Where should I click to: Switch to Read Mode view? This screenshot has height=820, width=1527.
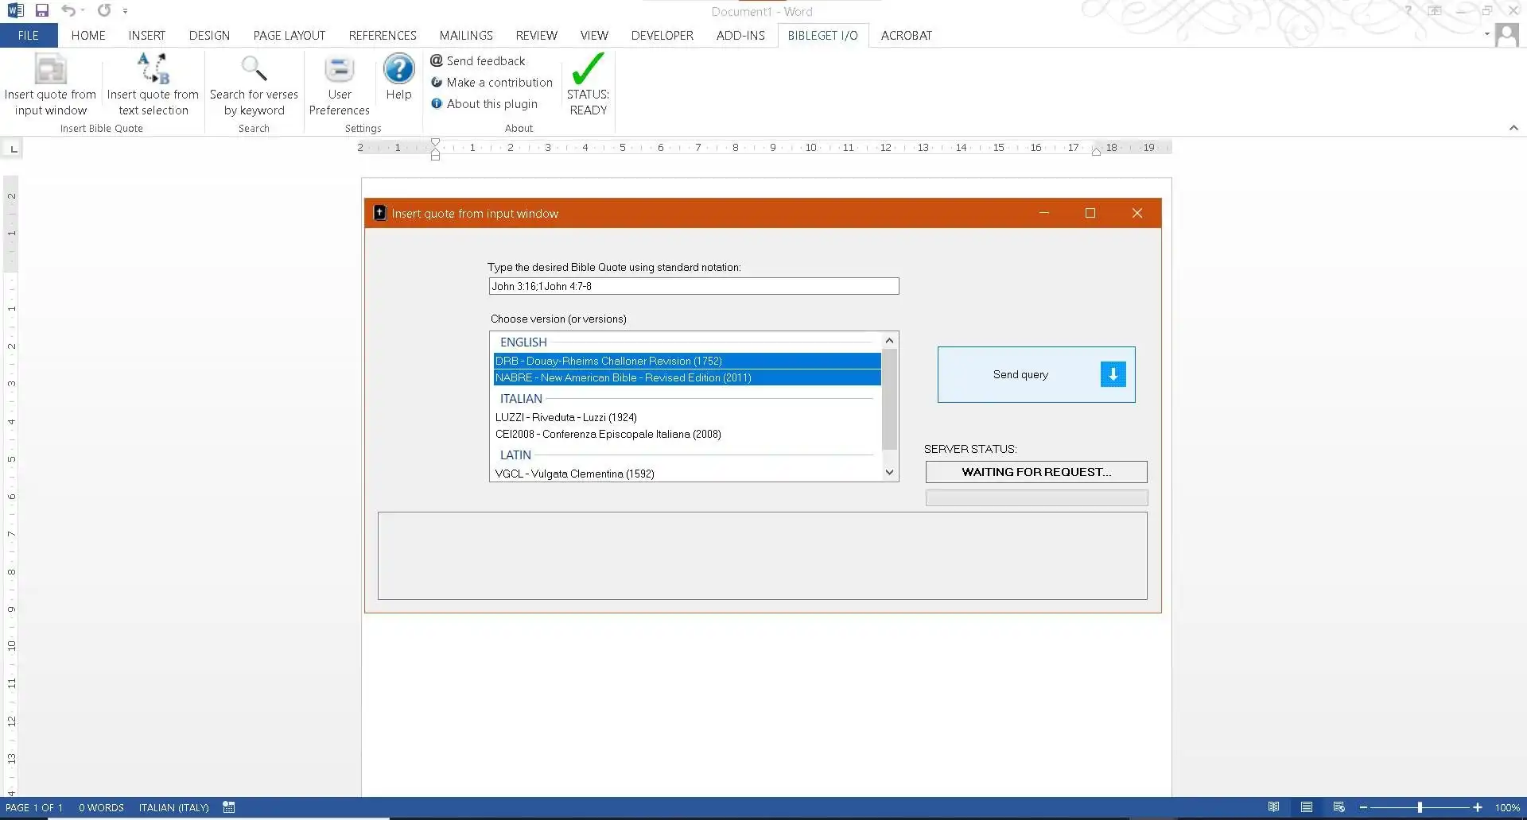[x=1273, y=807]
